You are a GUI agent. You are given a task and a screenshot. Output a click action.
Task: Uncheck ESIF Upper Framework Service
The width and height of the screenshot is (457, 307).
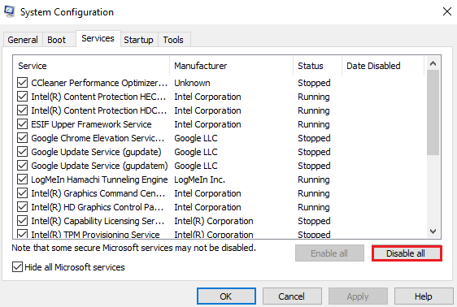(x=23, y=124)
